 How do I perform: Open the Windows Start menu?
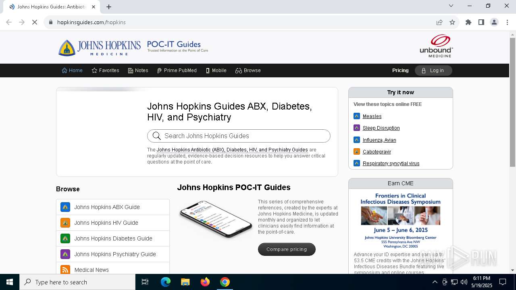(10, 282)
